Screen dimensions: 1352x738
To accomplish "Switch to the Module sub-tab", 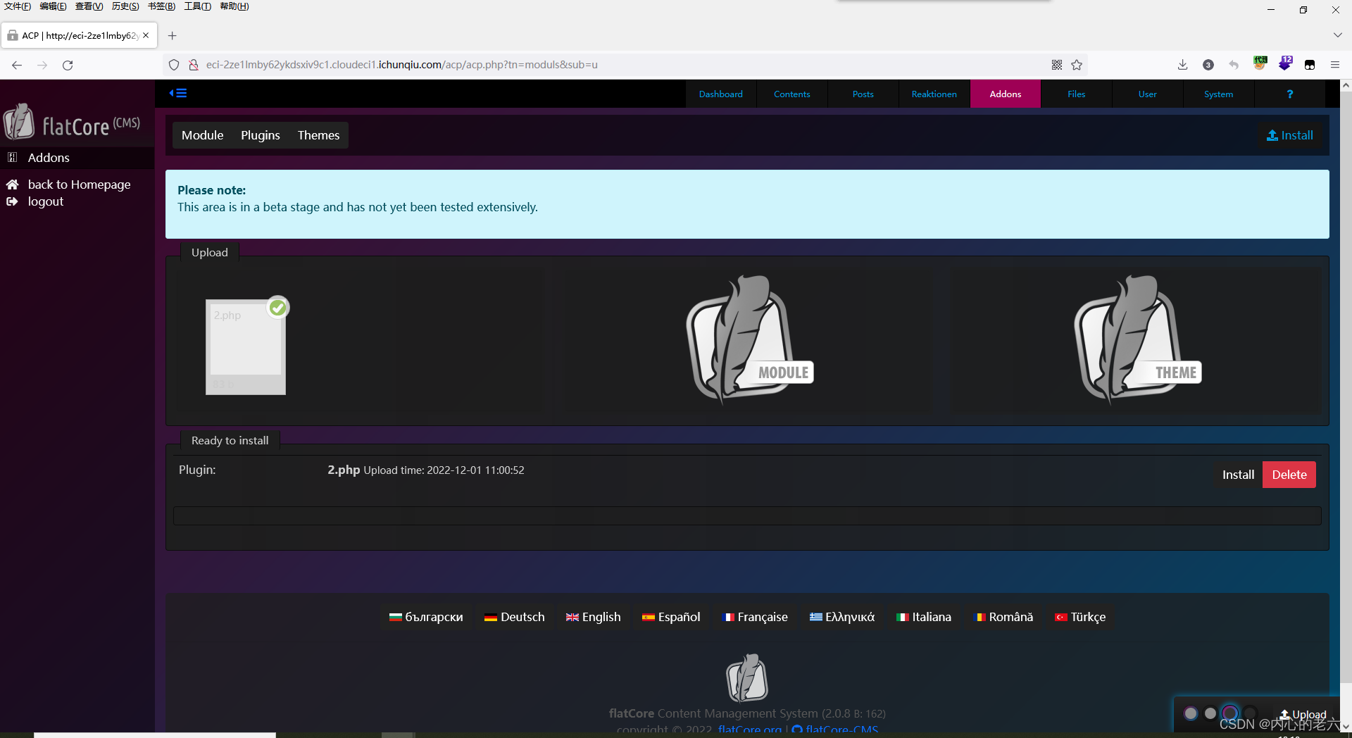I will click(x=203, y=135).
